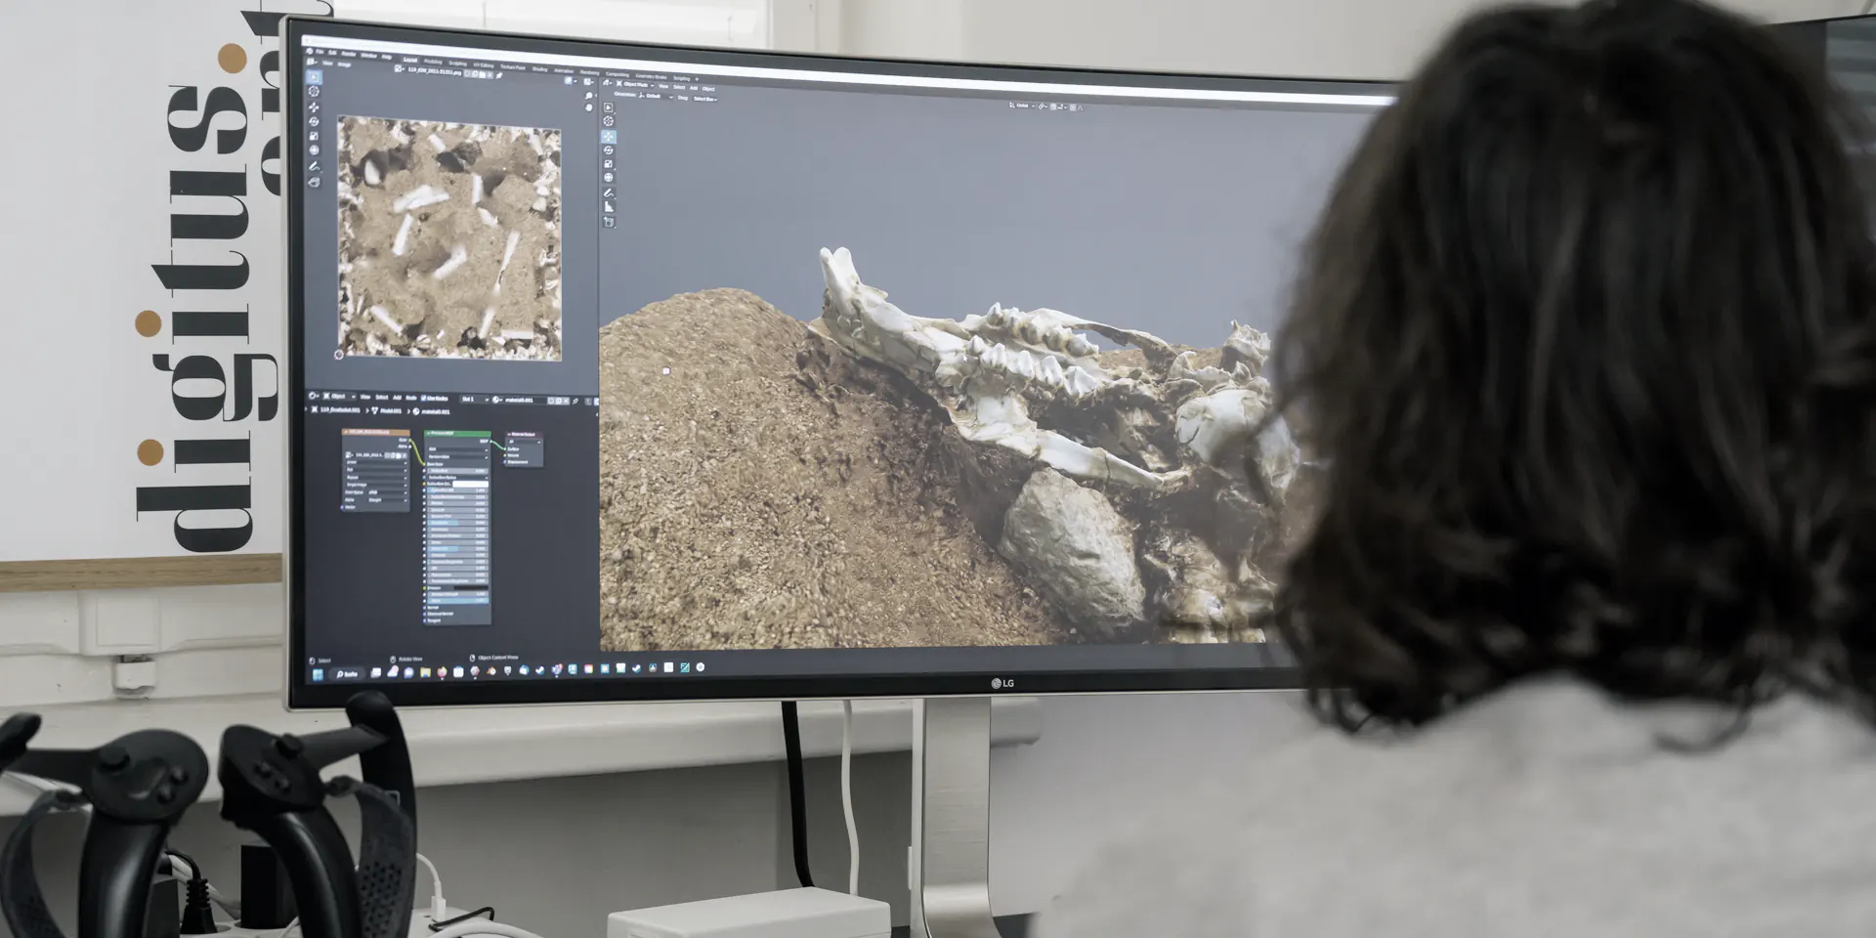This screenshot has height=938, width=1876.
Task: Select the Add Cube tool in viewport
Action: (x=609, y=222)
